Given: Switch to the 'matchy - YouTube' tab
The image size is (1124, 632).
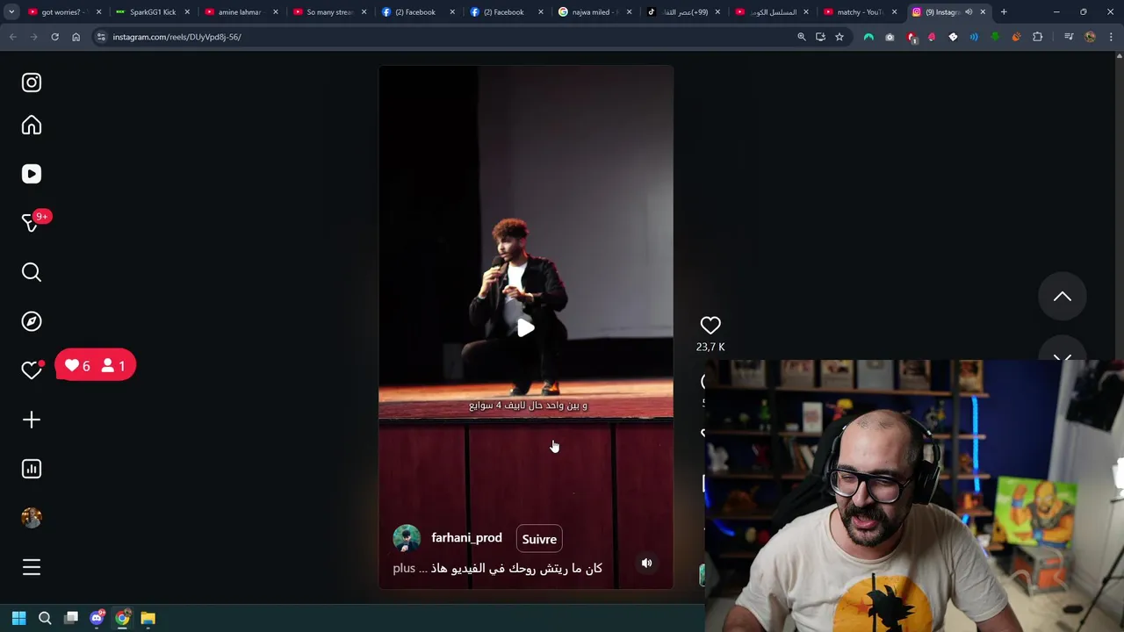Looking at the screenshot, I should click(860, 12).
